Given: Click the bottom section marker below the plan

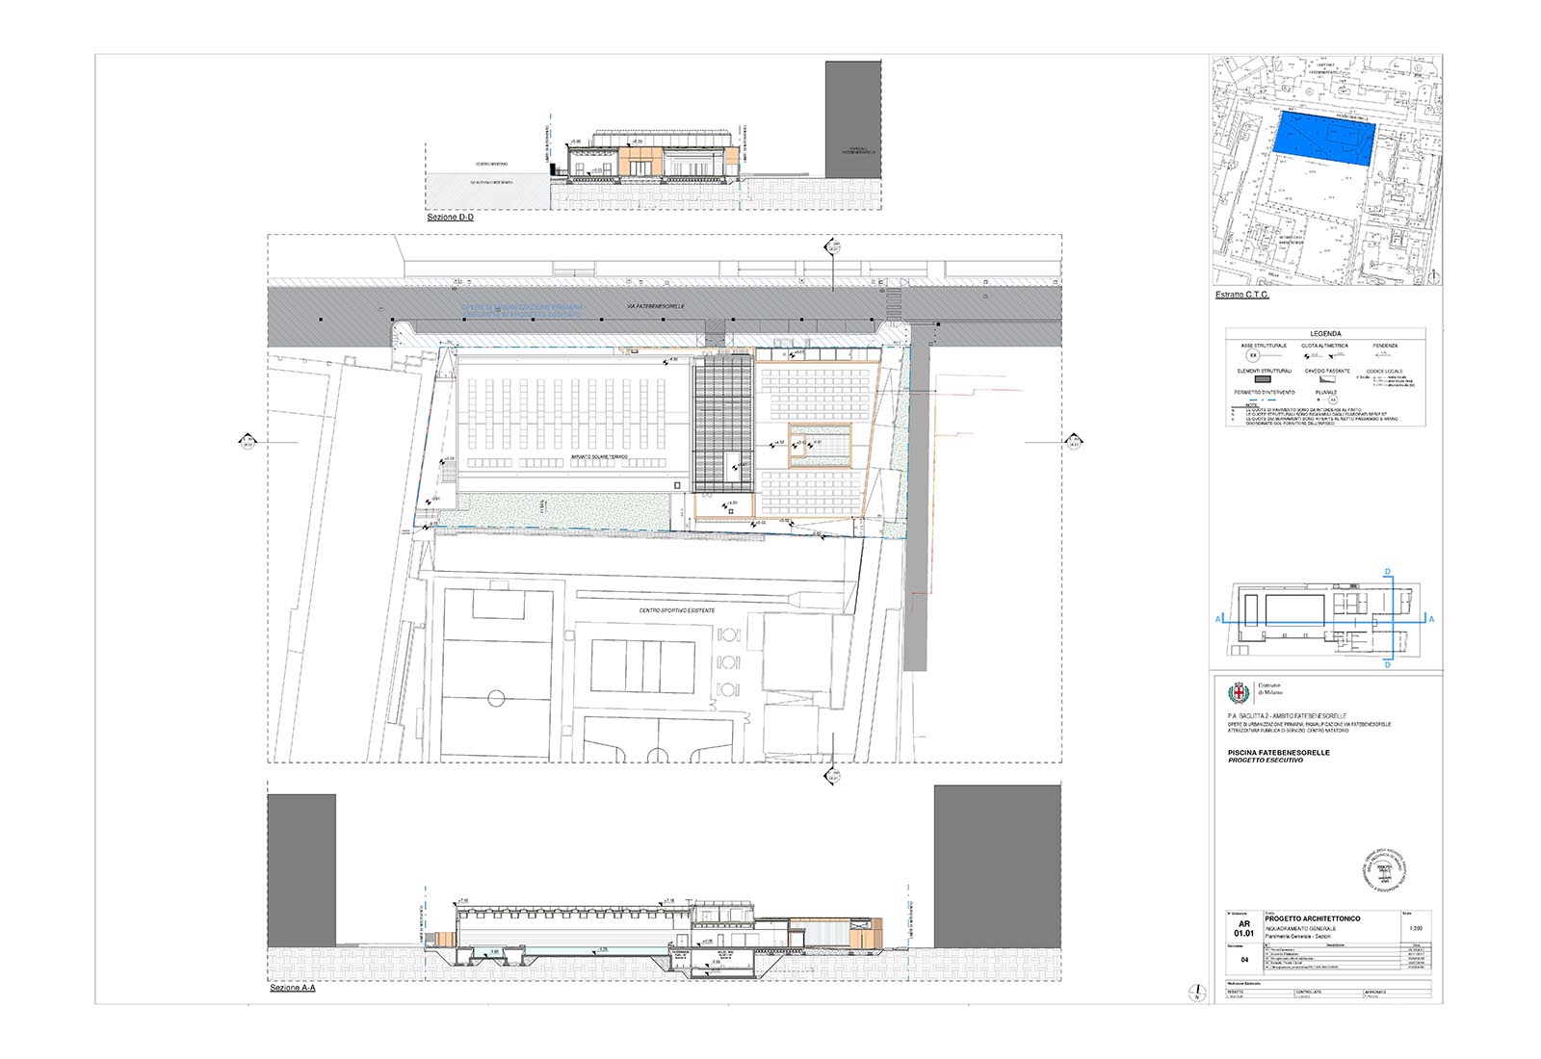Looking at the screenshot, I should point(834,776).
